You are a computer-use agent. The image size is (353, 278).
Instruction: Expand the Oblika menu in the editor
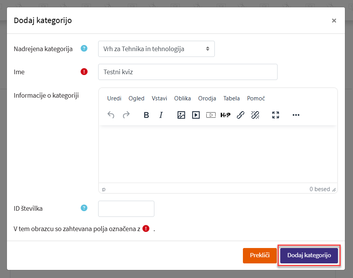tap(182, 98)
